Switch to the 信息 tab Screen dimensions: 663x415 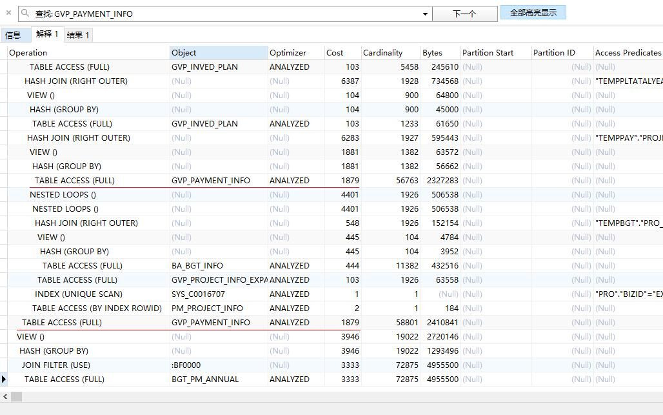tap(14, 35)
